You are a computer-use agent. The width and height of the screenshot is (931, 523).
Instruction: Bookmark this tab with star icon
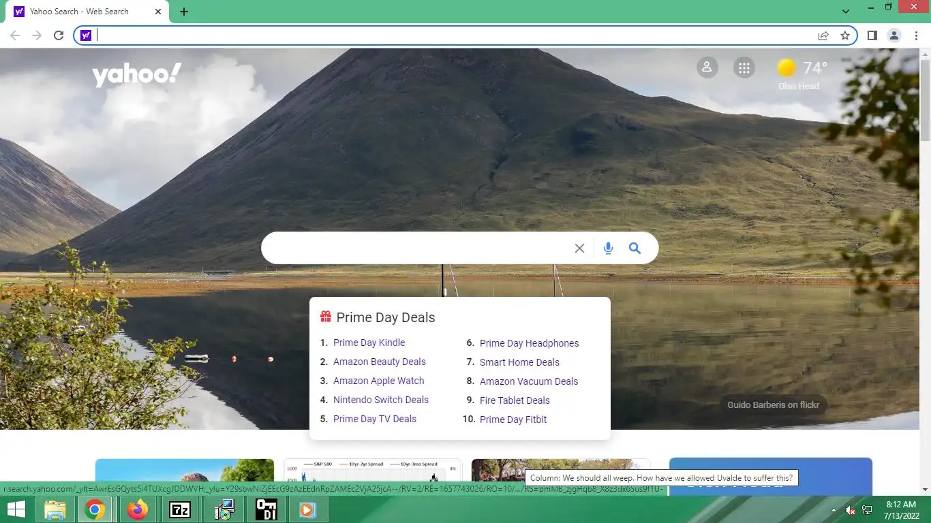click(x=845, y=35)
